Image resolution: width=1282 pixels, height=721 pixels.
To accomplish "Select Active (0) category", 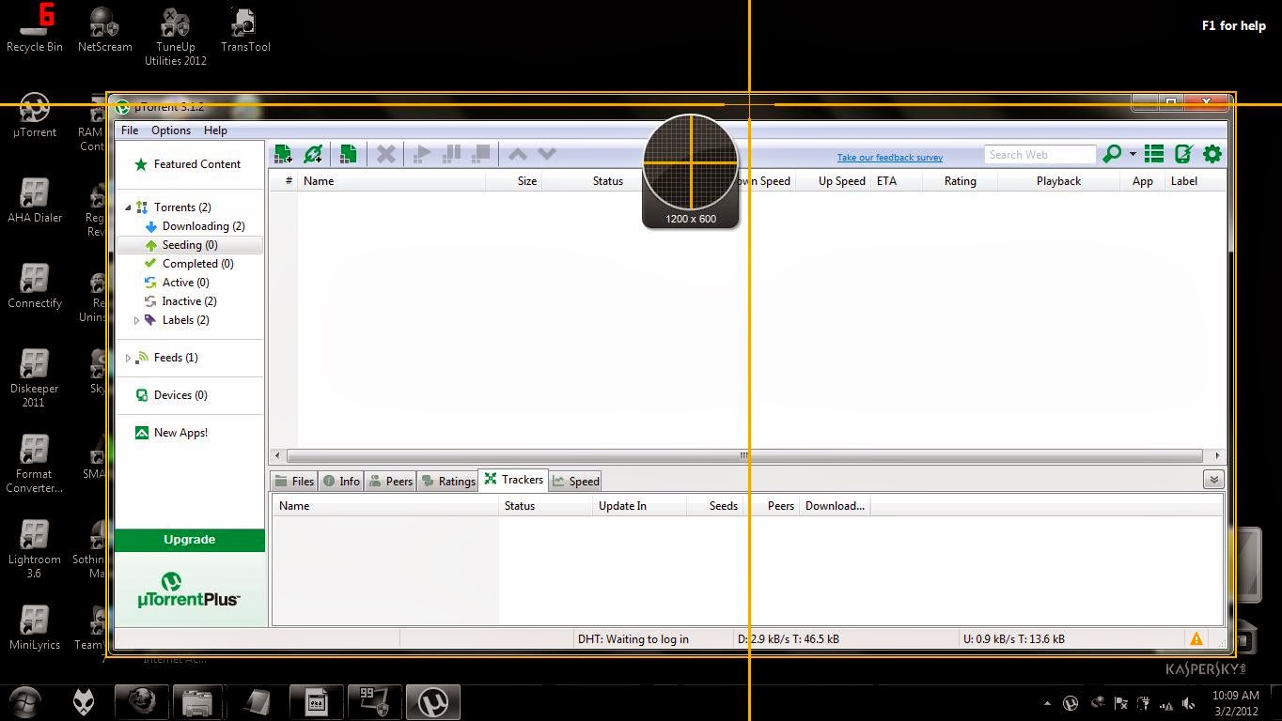I will [185, 283].
